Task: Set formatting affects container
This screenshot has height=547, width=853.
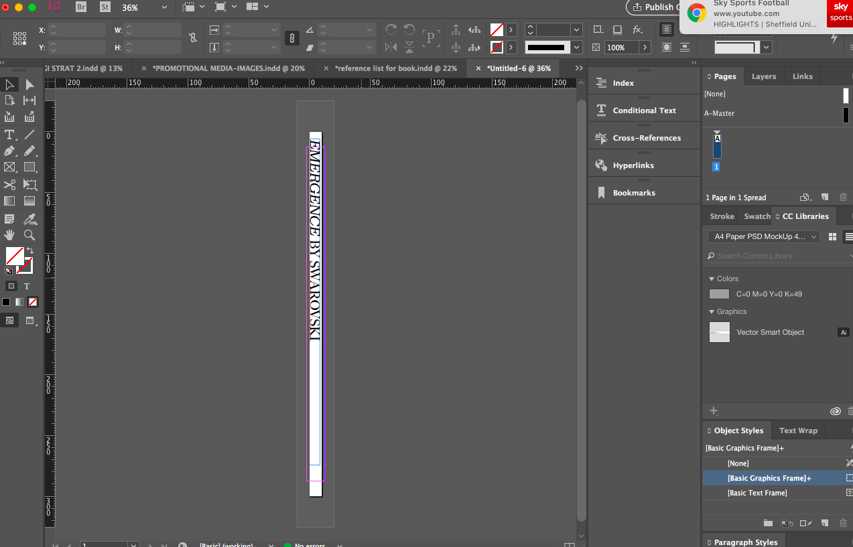Action: (x=11, y=286)
